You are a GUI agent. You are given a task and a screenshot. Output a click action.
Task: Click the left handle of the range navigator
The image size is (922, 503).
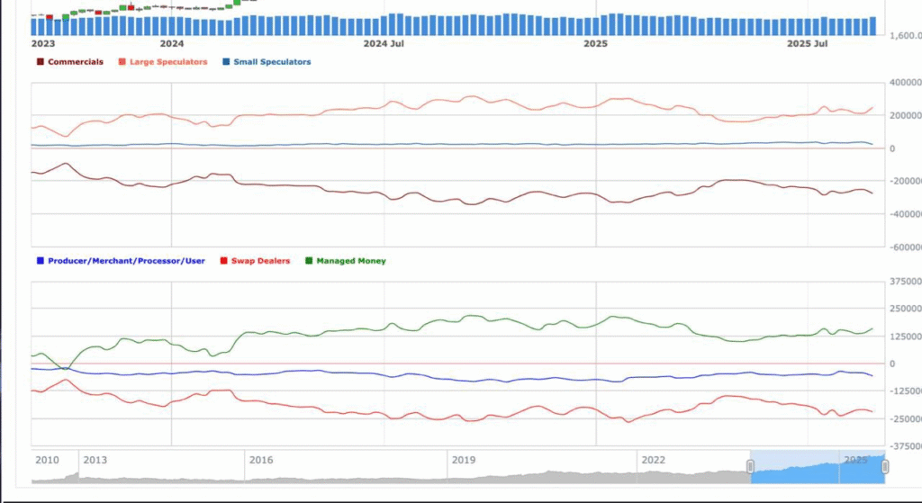(750, 465)
